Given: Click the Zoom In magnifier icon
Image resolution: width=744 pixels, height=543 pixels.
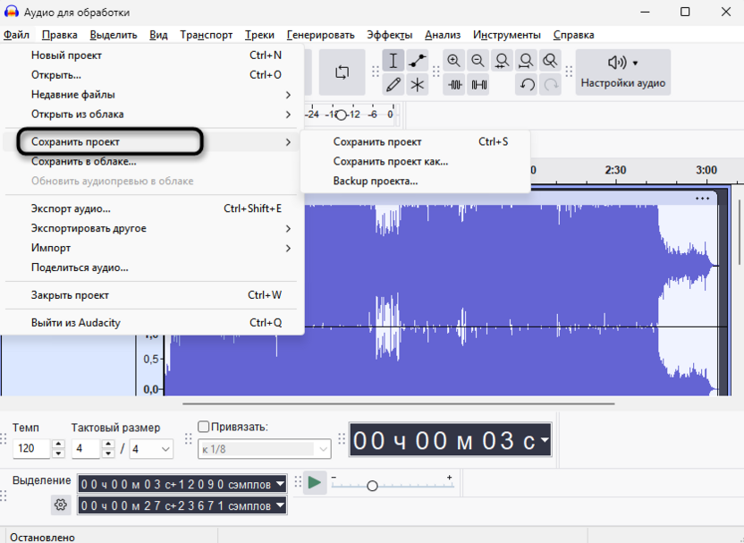Looking at the screenshot, I should pyautogui.click(x=454, y=61).
